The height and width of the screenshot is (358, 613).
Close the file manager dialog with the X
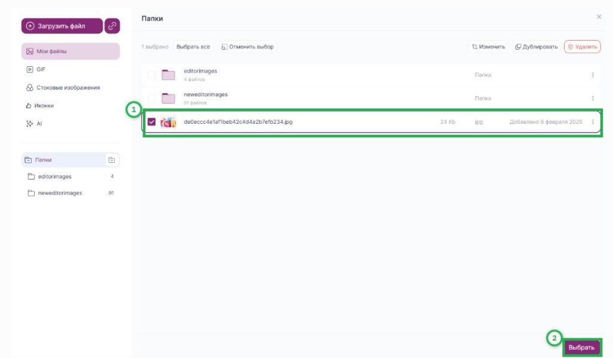coord(599,17)
